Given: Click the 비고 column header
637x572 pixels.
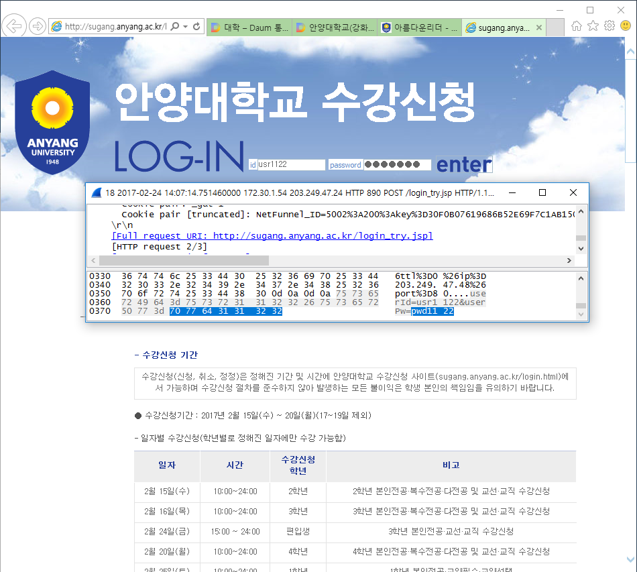Looking at the screenshot, I should (451, 465).
